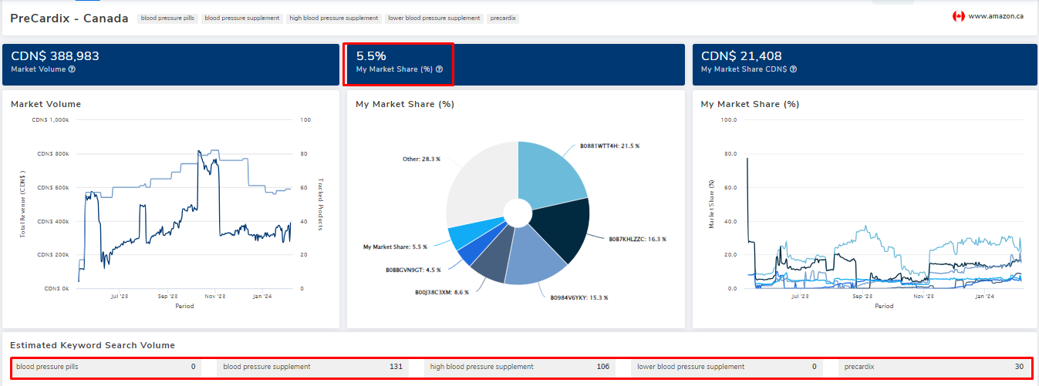Click the My Market Share (%) help icon
Image resolution: width=1039 pixels, height=386 pixels.
pyautogui.click(x=439, y=69)
